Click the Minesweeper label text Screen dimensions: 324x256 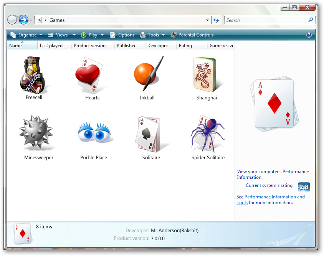(39, 158)
